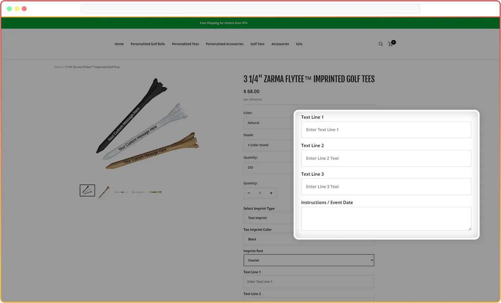501x303 pixels.
Task: Increase quantity using the plus control
Action: [x=271, y=193]
